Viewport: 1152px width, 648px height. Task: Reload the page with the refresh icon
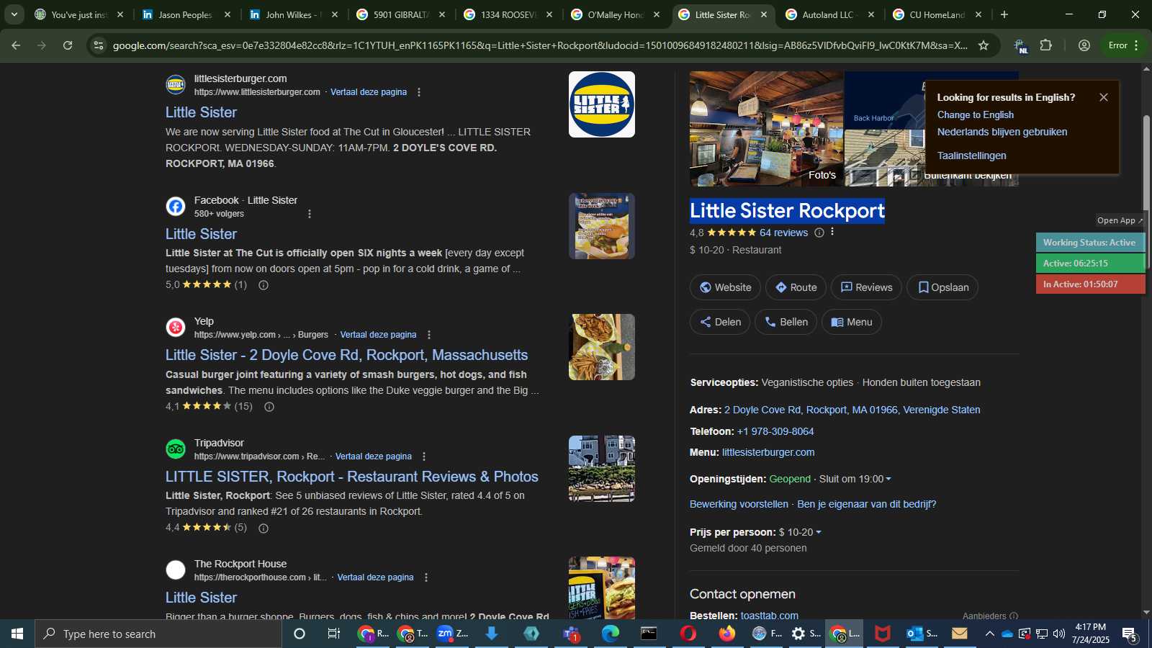coord(68,45)
